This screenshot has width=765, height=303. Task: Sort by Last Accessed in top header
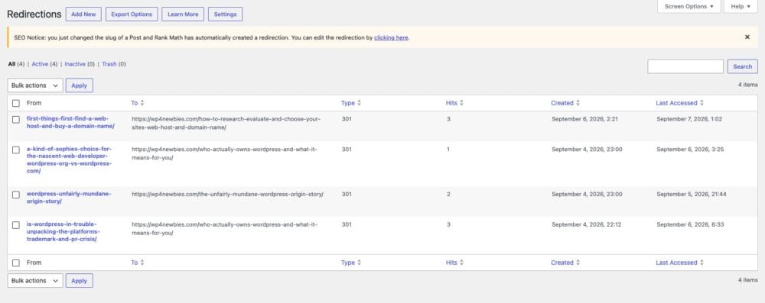coord(679,103)
